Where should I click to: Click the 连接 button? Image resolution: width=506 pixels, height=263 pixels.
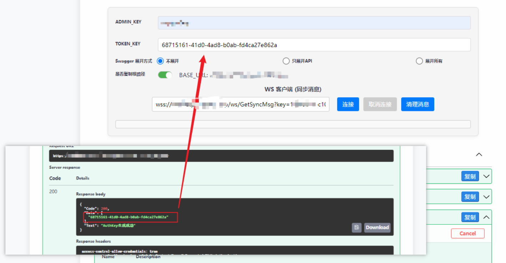click(x=348, y=104)
